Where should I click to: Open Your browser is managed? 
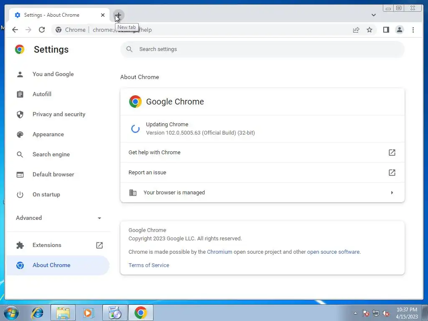click(262, 192)
